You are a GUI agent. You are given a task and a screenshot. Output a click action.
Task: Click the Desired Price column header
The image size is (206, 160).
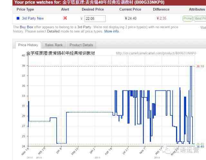(93, 9)
